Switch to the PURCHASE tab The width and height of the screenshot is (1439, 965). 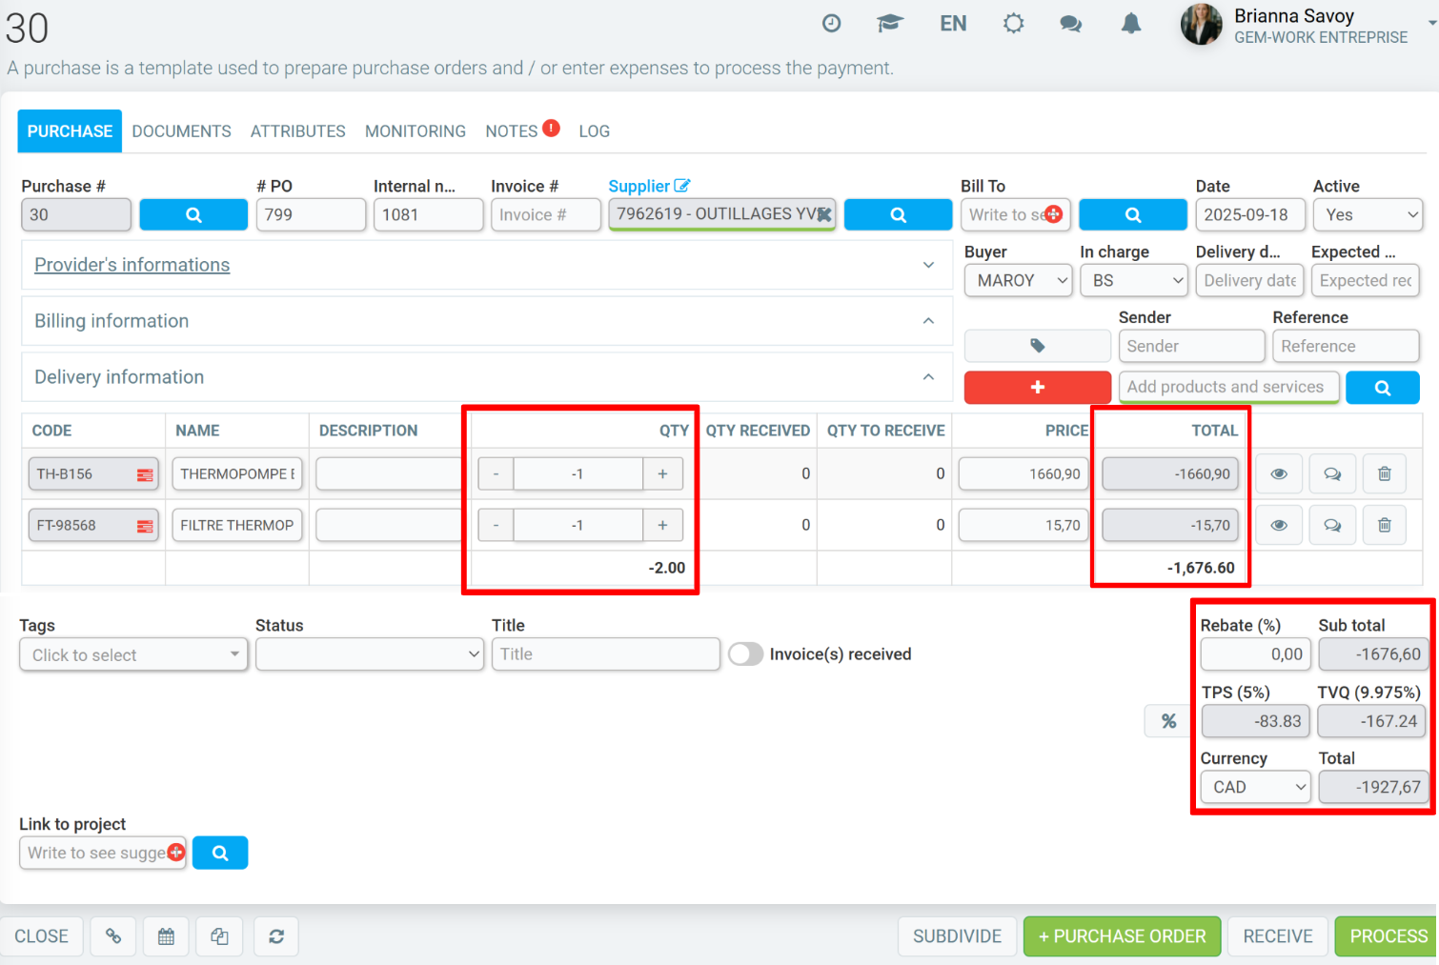coord(70,131)
